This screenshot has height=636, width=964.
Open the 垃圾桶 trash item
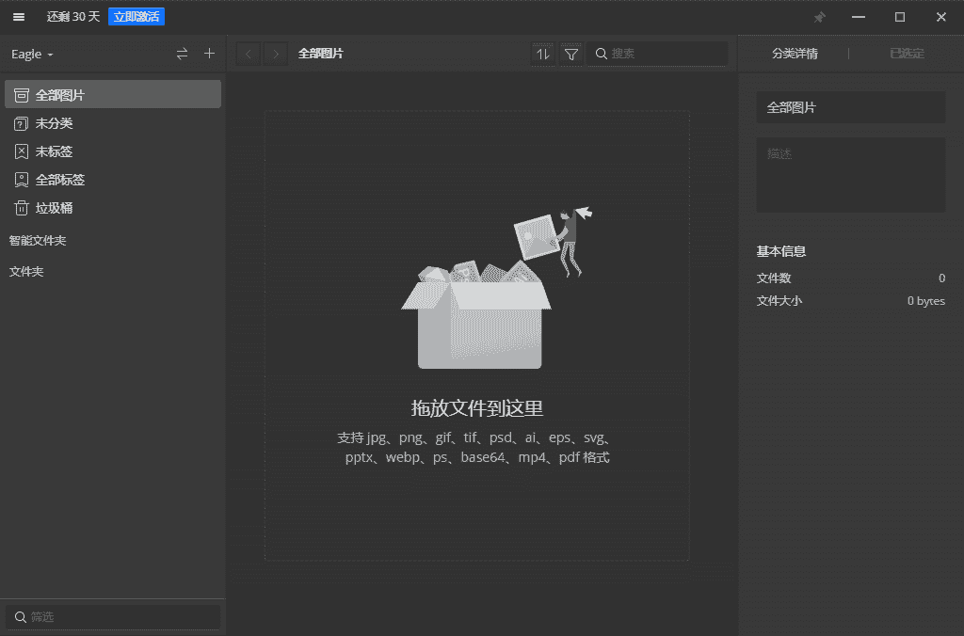[54, 208]
